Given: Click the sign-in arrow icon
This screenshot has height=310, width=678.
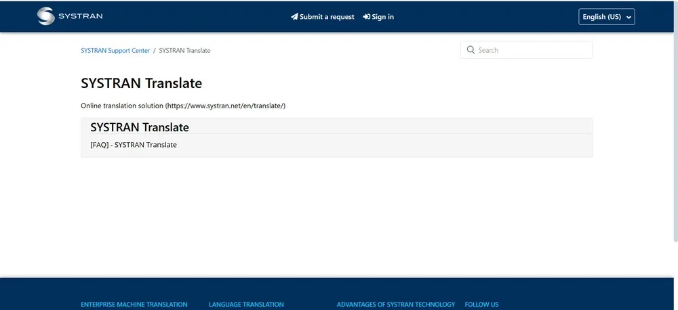Looking at the screenshot, I should point(366,17).
